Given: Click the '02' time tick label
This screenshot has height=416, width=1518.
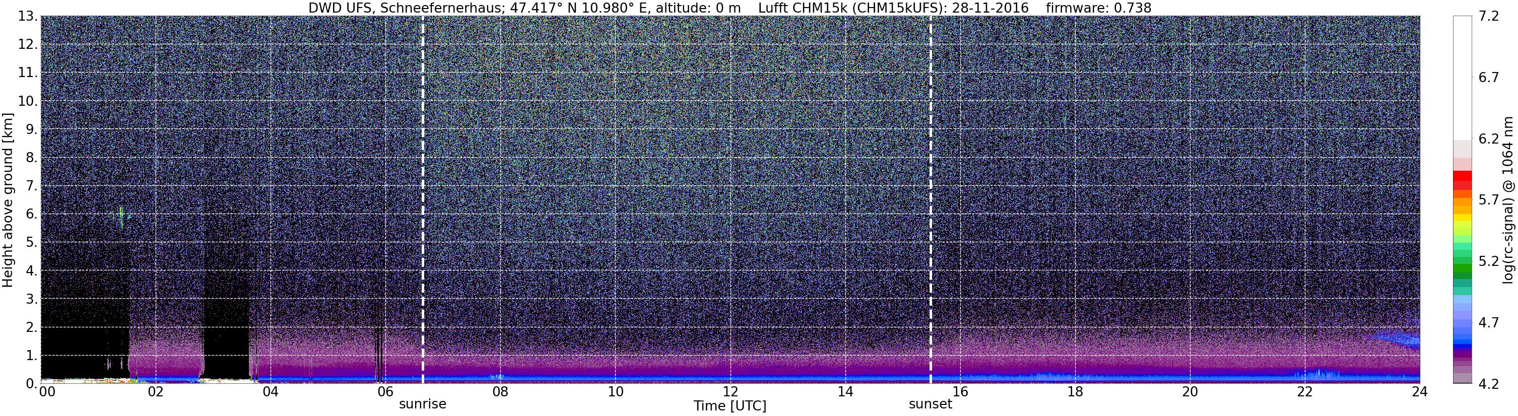Looking at the screenshot, I should point(155,391).
